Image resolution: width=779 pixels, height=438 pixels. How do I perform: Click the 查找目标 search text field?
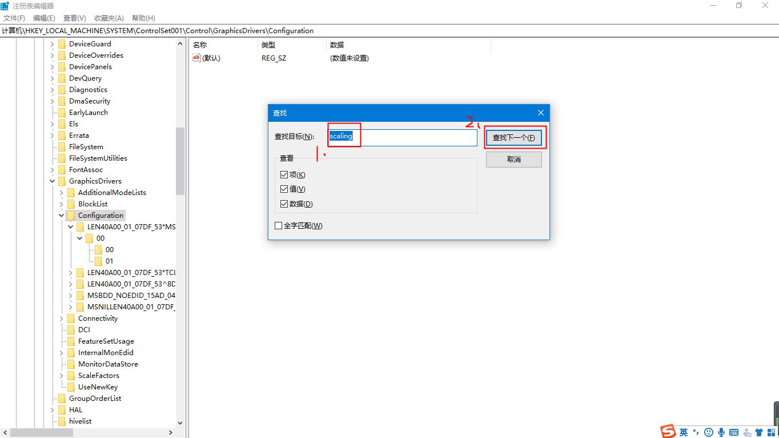pos(403,137)
